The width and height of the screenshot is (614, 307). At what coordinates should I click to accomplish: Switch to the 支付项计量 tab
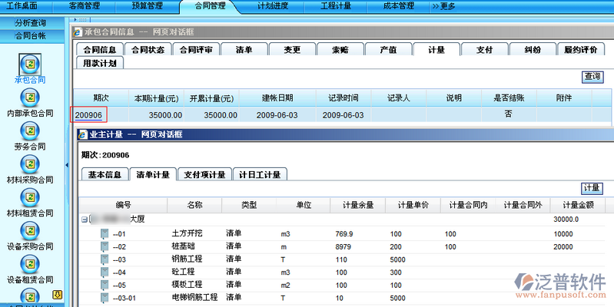204,174
